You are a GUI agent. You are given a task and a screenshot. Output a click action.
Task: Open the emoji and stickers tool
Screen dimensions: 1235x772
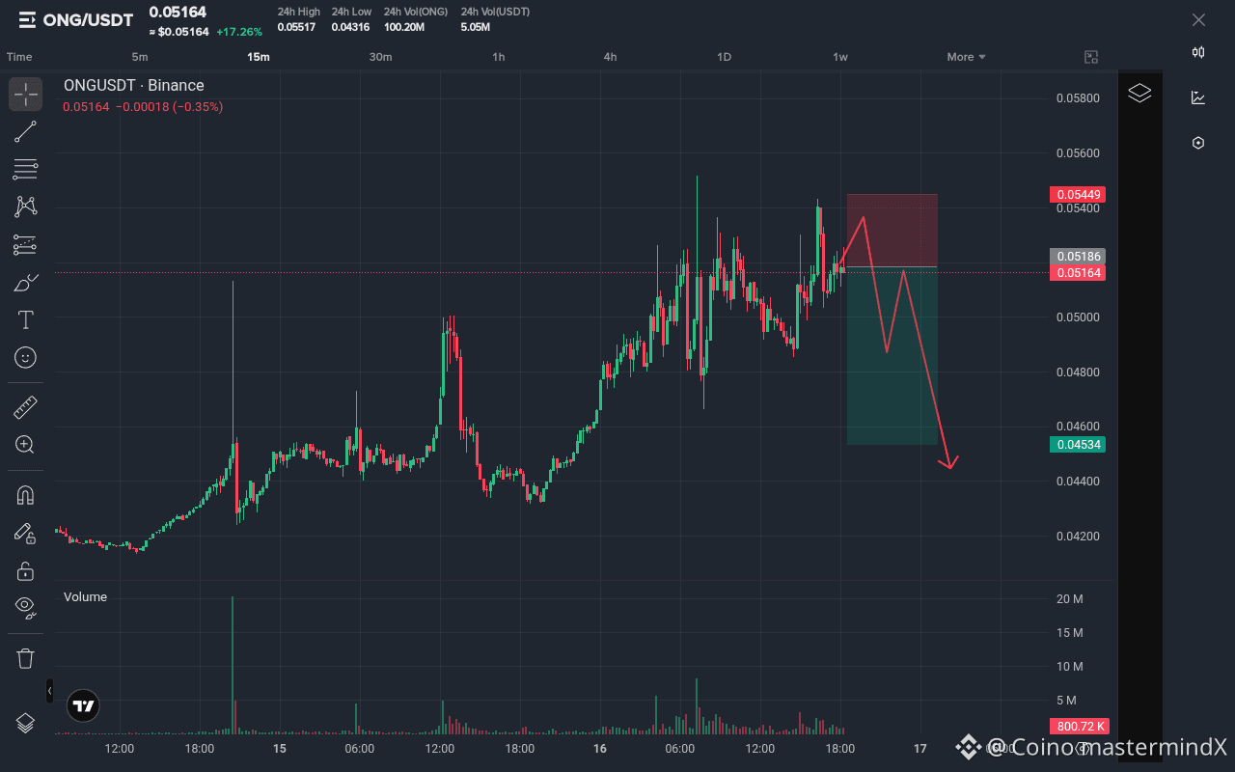[x=26, y=357]
